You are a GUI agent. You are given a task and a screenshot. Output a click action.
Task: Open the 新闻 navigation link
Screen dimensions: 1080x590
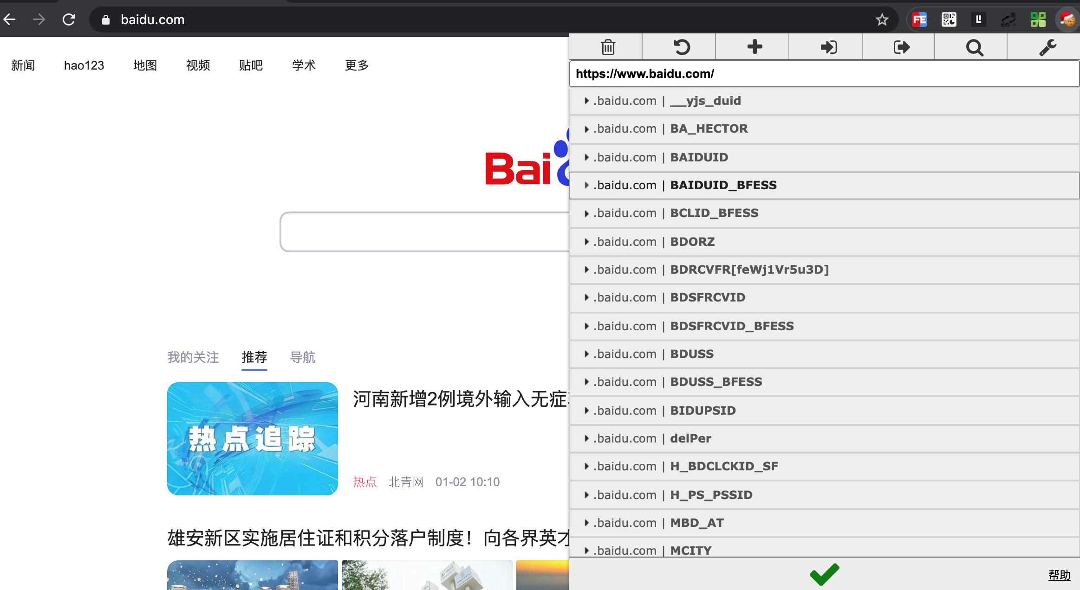(x=23, y=65)
